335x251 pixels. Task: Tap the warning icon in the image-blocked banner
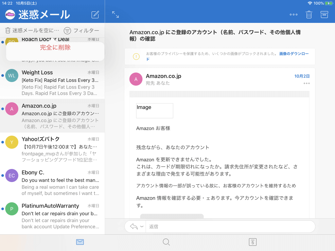(x=136, y=56)
